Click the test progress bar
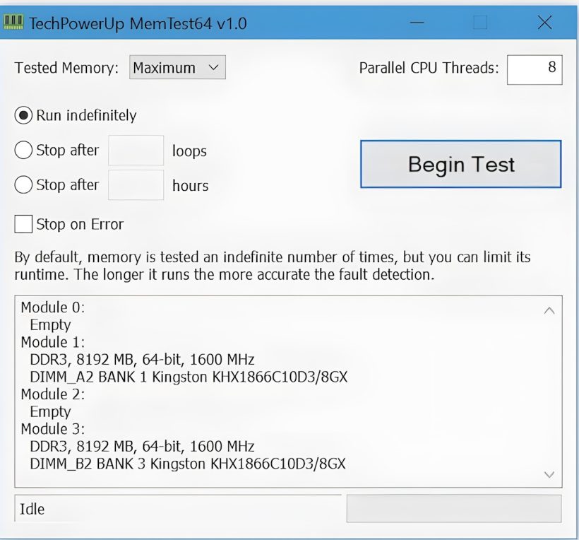 pos(453,508)
